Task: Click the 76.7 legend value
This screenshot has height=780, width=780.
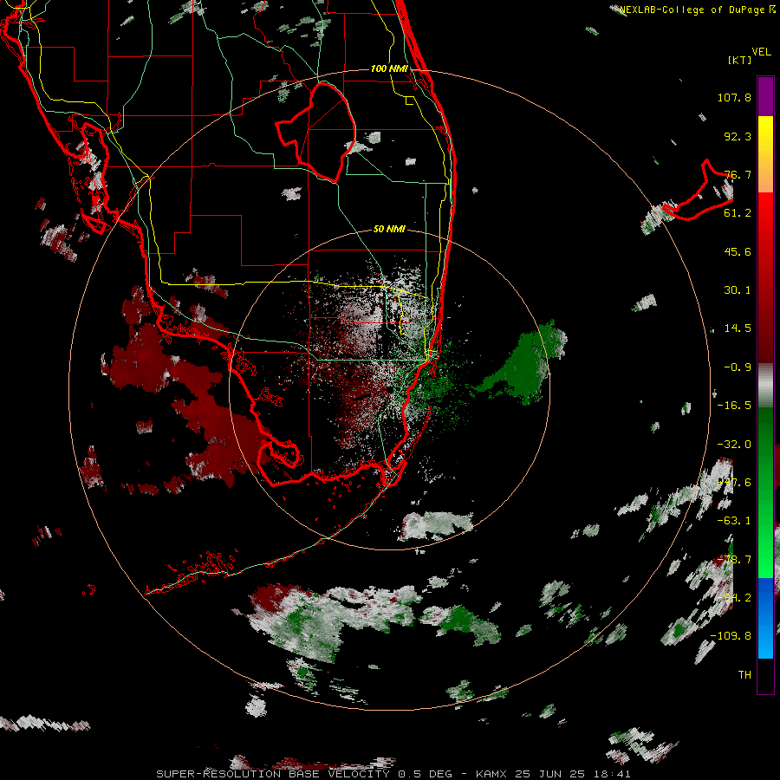Action: (738, 174)
